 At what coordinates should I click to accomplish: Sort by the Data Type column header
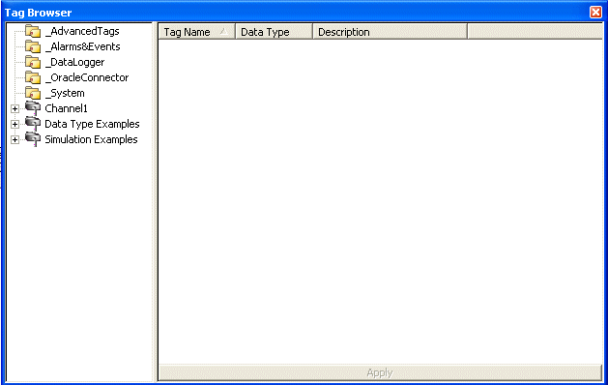[x=274, y=32]
